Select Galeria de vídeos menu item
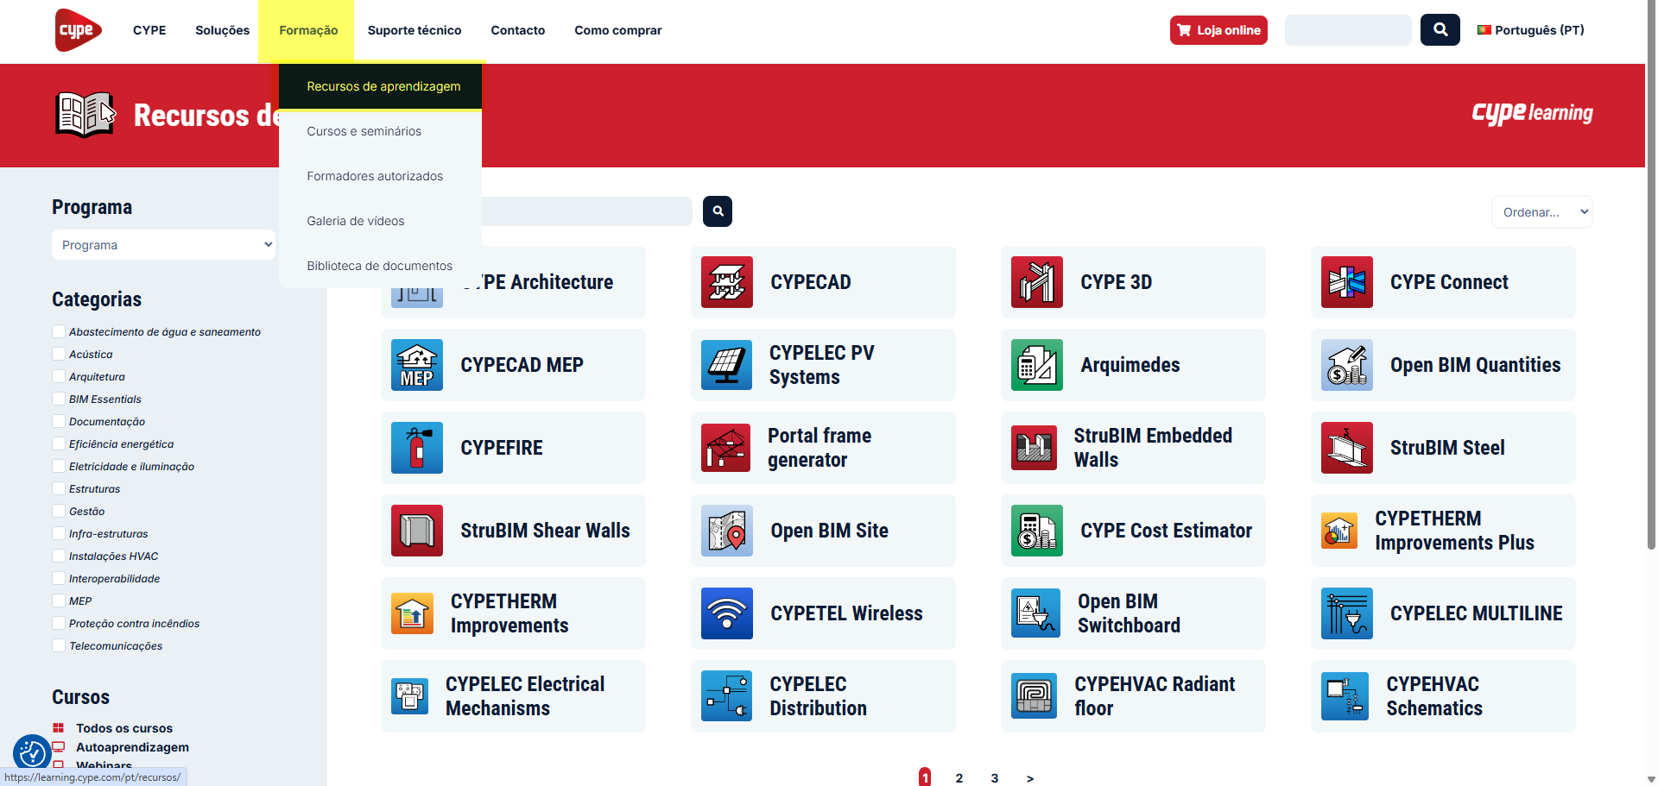The height and width of the screenshot is (786, 1658). click(355, 221)
